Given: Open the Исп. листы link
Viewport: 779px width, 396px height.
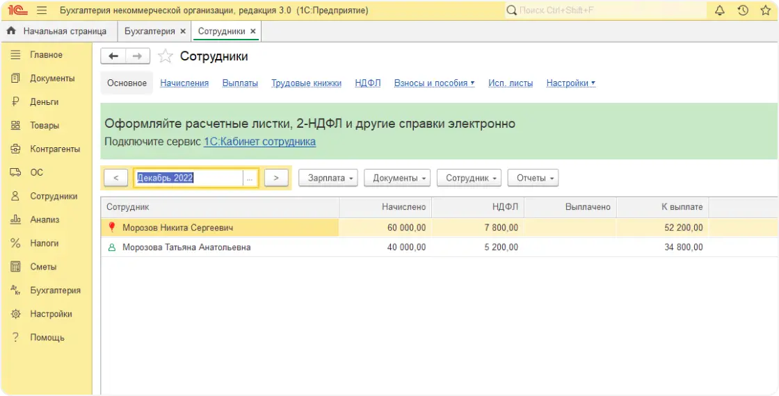Looking at the screenshot, I should coord(511,83).
